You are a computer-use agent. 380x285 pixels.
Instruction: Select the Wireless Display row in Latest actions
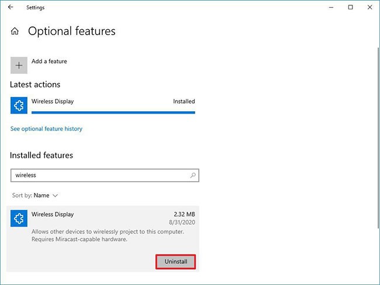tap(102, 102)
